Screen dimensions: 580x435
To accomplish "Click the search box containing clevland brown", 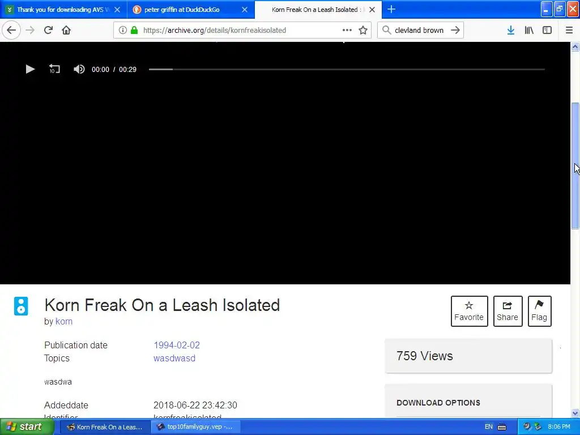I will coord(419,30).
